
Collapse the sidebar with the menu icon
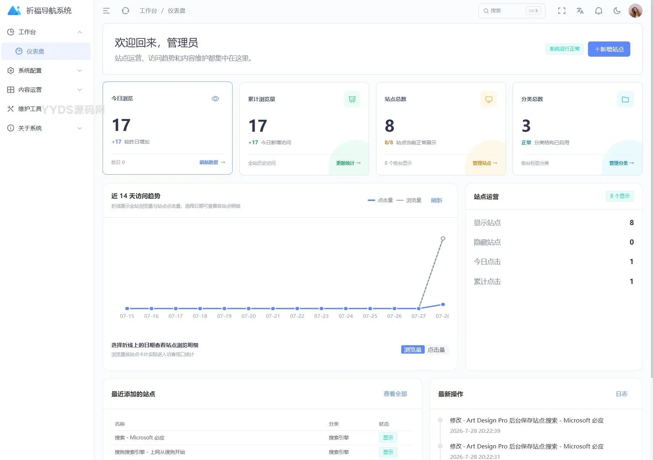point(106,11)
